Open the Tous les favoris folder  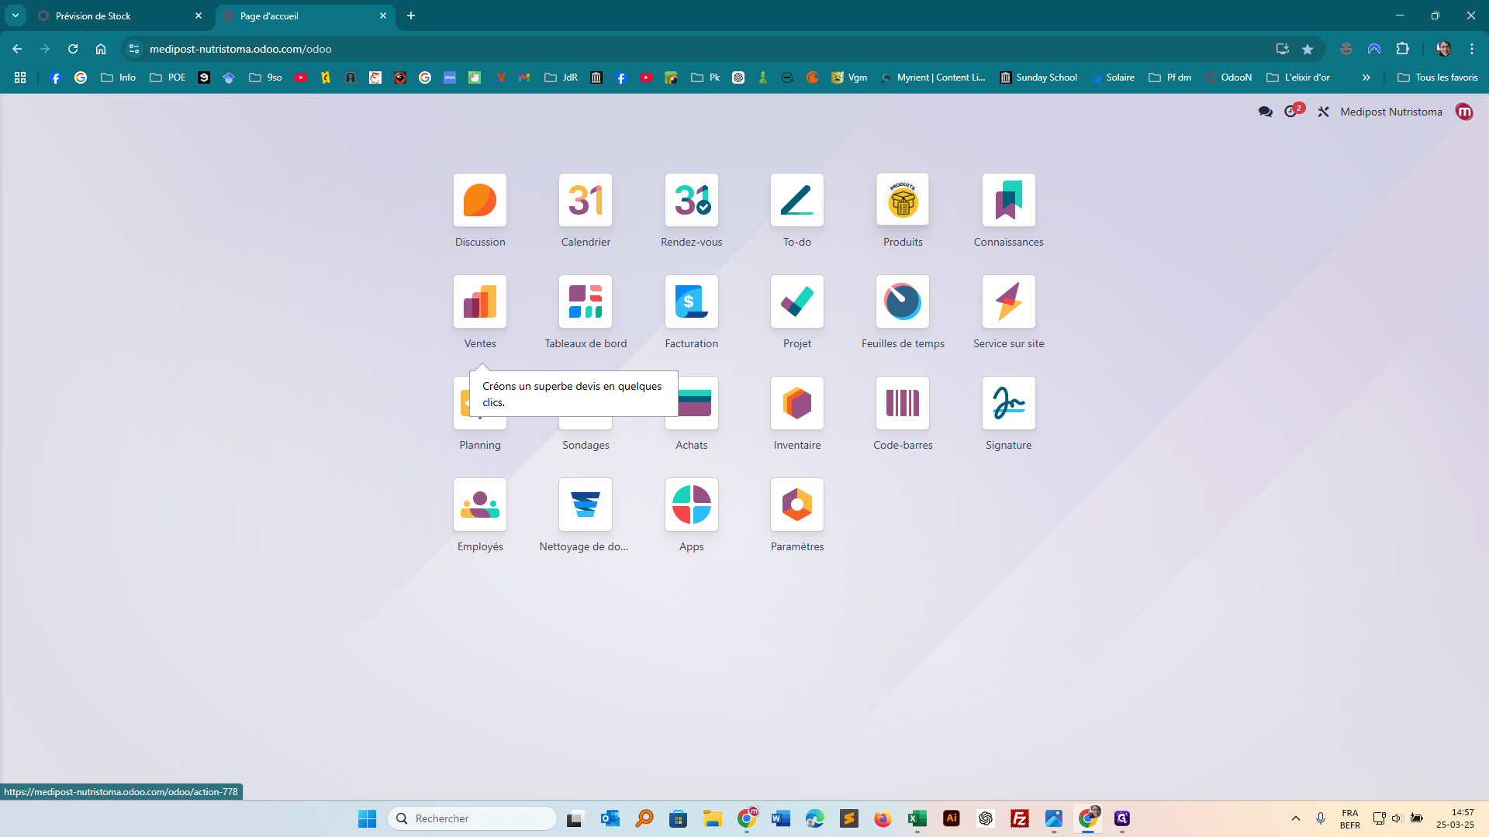point(1437,77)
